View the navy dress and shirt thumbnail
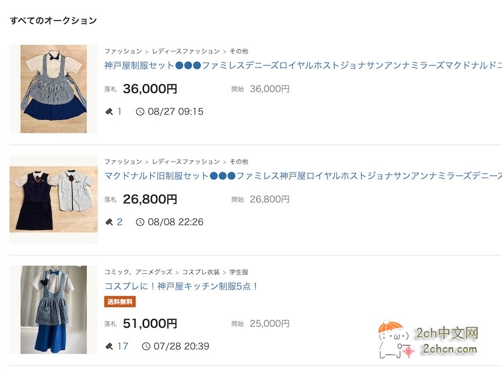The width and height of the screenshot is (502, 371). (x=54, y=199)
